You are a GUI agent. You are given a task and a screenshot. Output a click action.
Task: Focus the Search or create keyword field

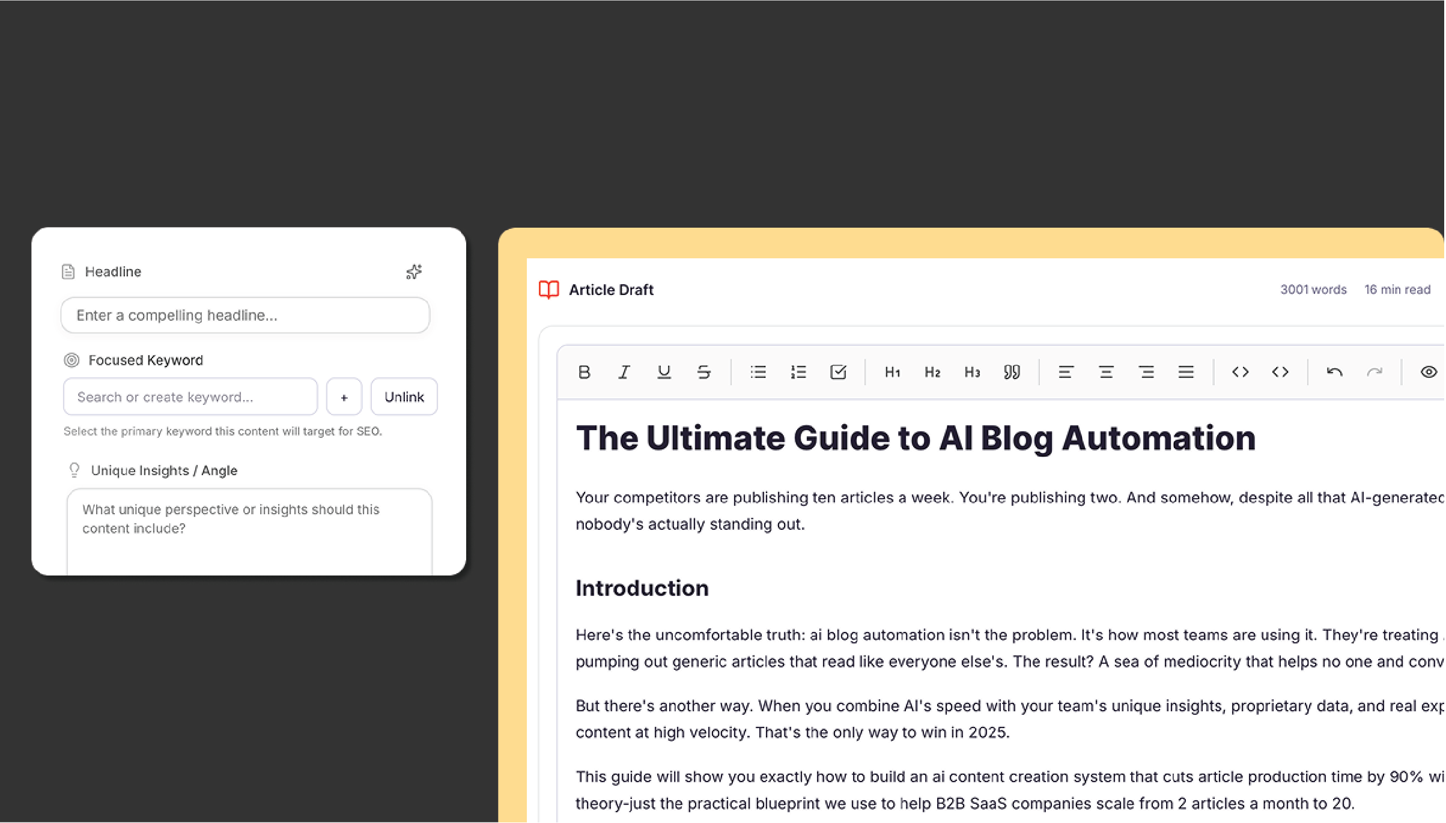point(190,397)
